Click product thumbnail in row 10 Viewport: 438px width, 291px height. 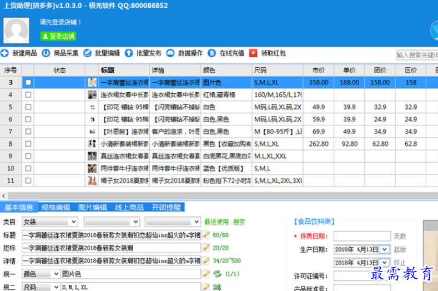pyautogui.click(x=92, y=169)
